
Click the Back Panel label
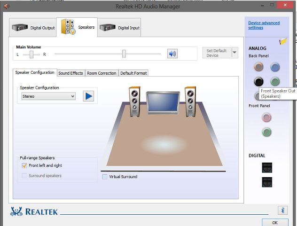258,56
